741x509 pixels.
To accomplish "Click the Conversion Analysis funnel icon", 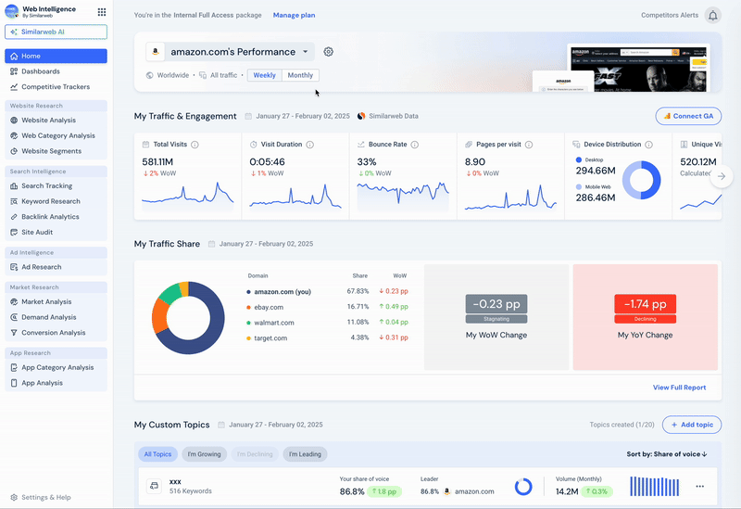I will [x=14, y=333].
